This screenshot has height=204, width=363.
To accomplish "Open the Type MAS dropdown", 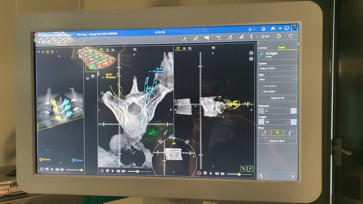I will [277, 79].
